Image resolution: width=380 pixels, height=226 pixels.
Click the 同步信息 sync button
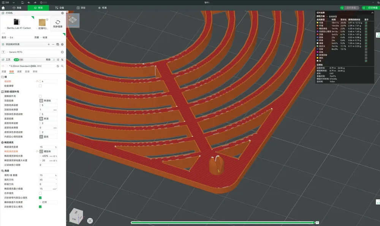tap(58, 24)
